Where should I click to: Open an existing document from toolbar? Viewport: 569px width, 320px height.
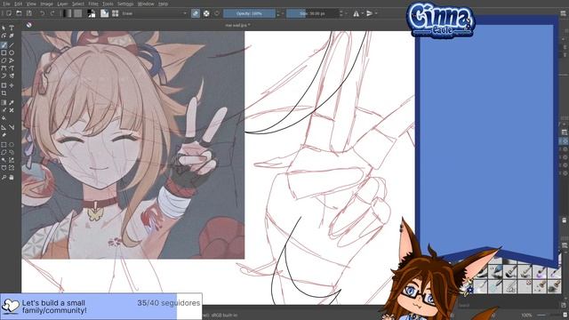coord(19,13)
